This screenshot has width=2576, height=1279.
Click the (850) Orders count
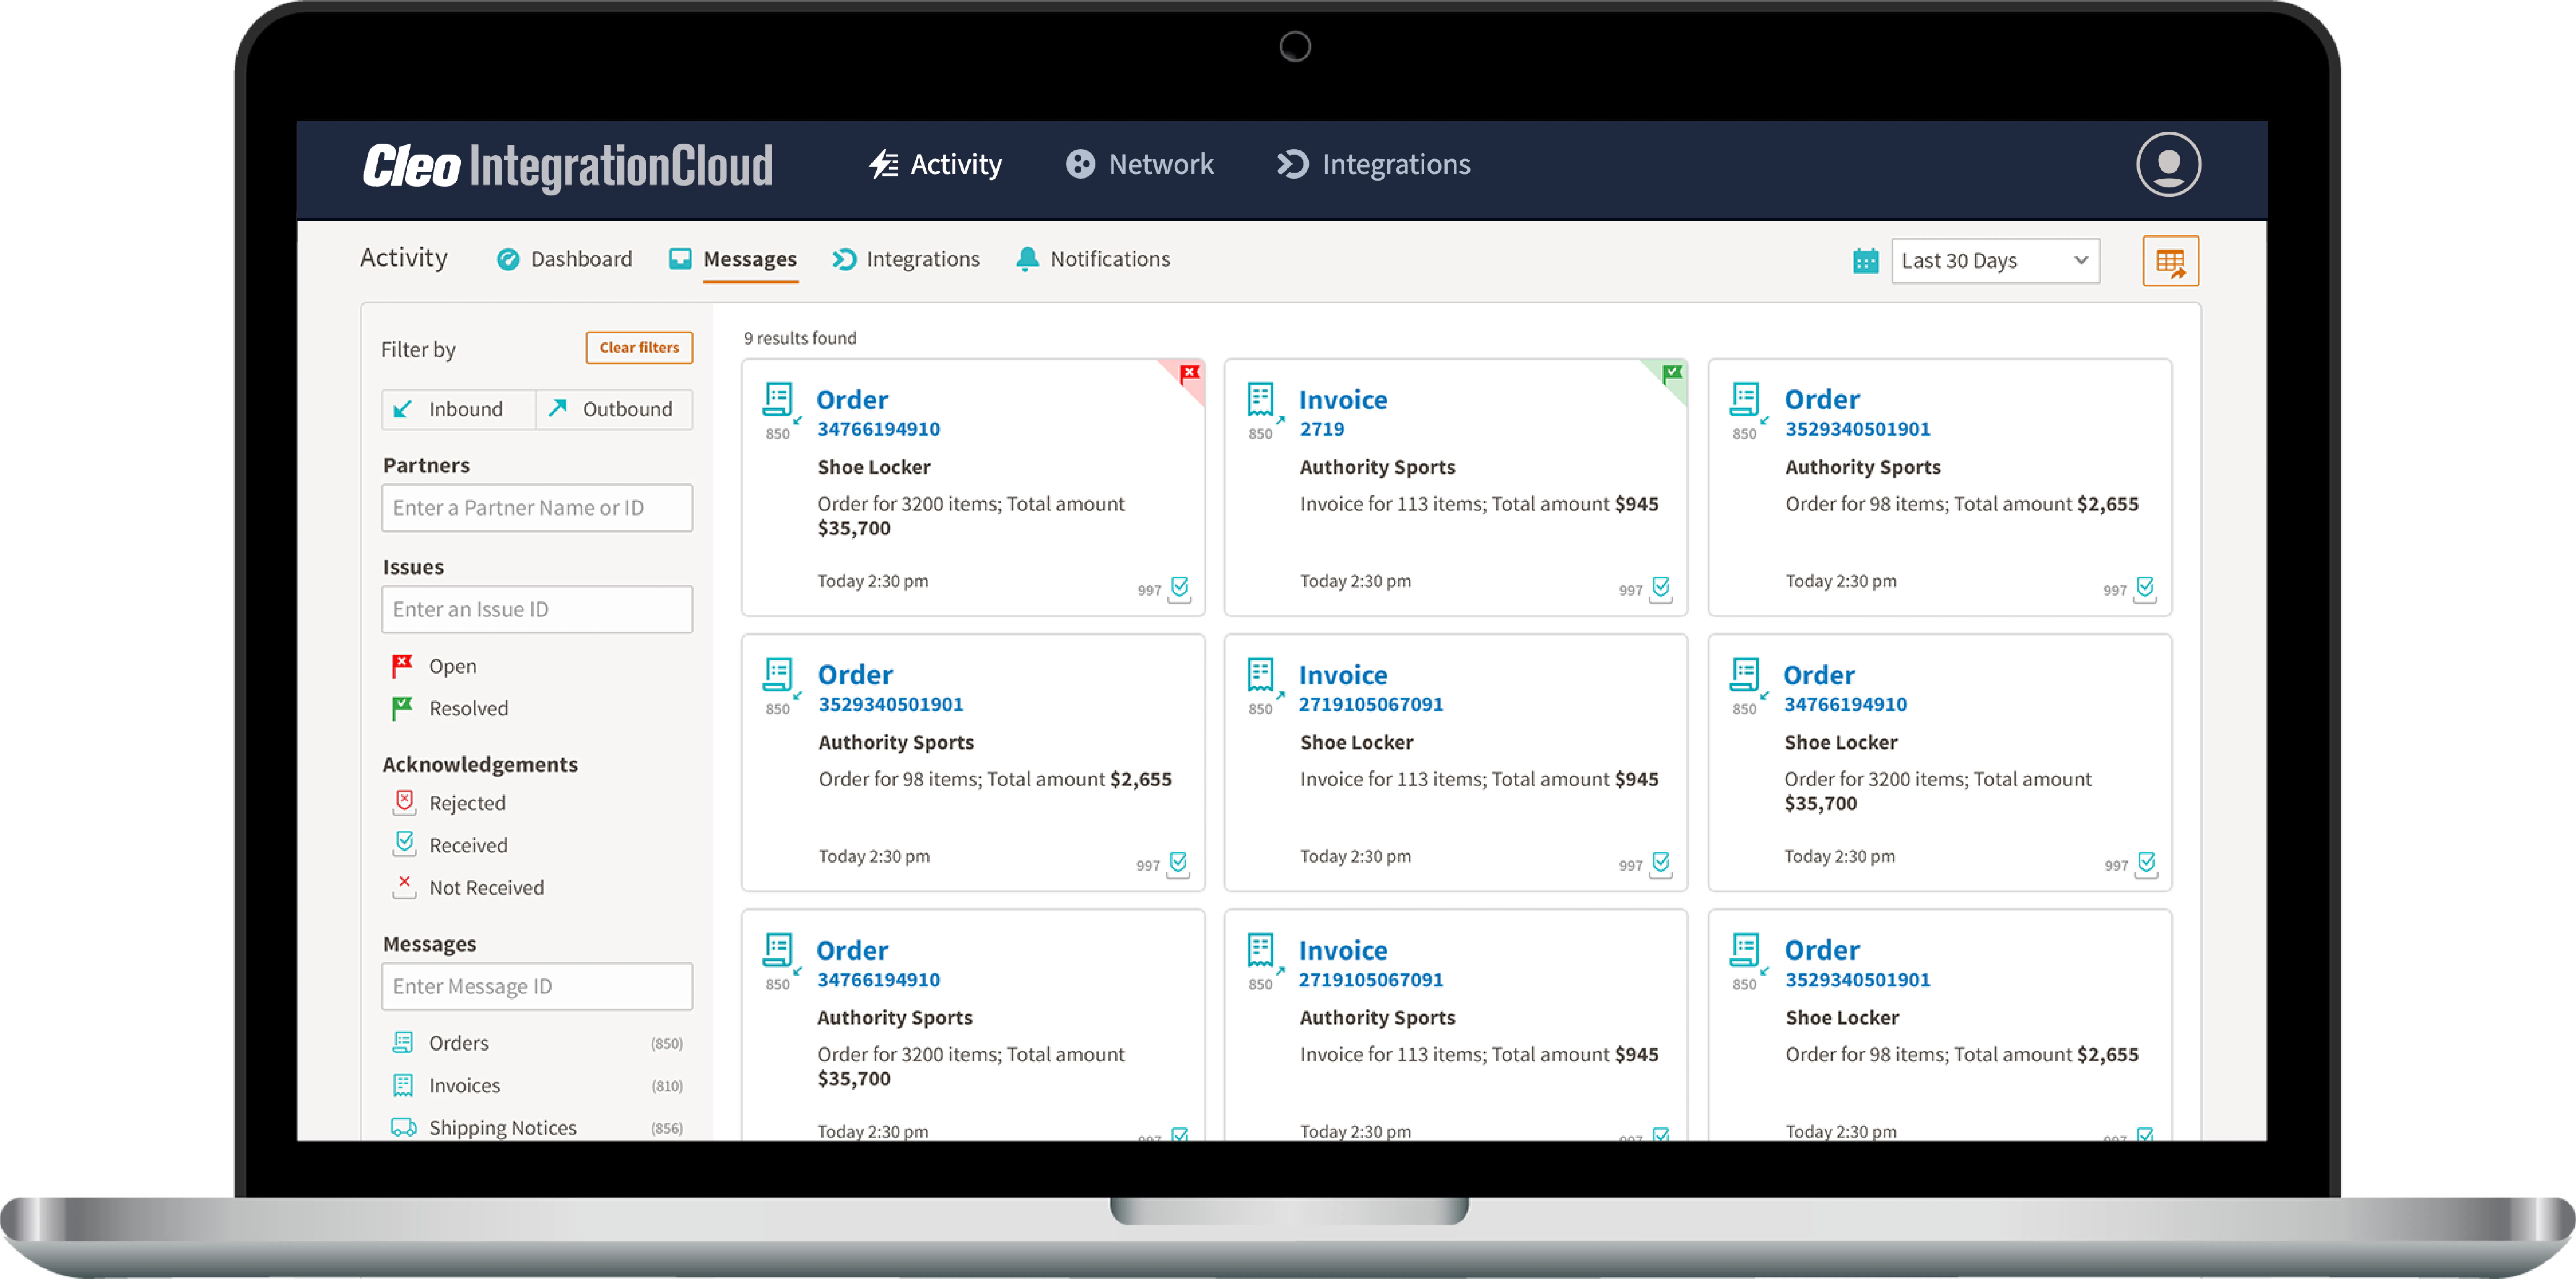click(667, 1044)
